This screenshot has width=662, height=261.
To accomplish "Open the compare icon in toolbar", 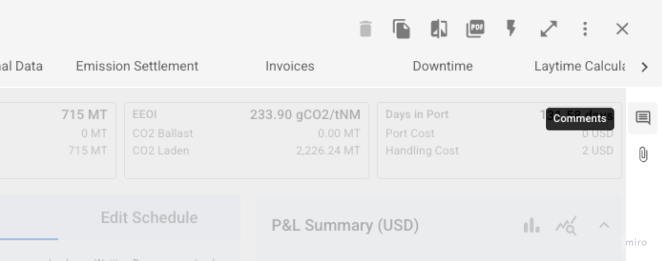I will coord(439,29).
